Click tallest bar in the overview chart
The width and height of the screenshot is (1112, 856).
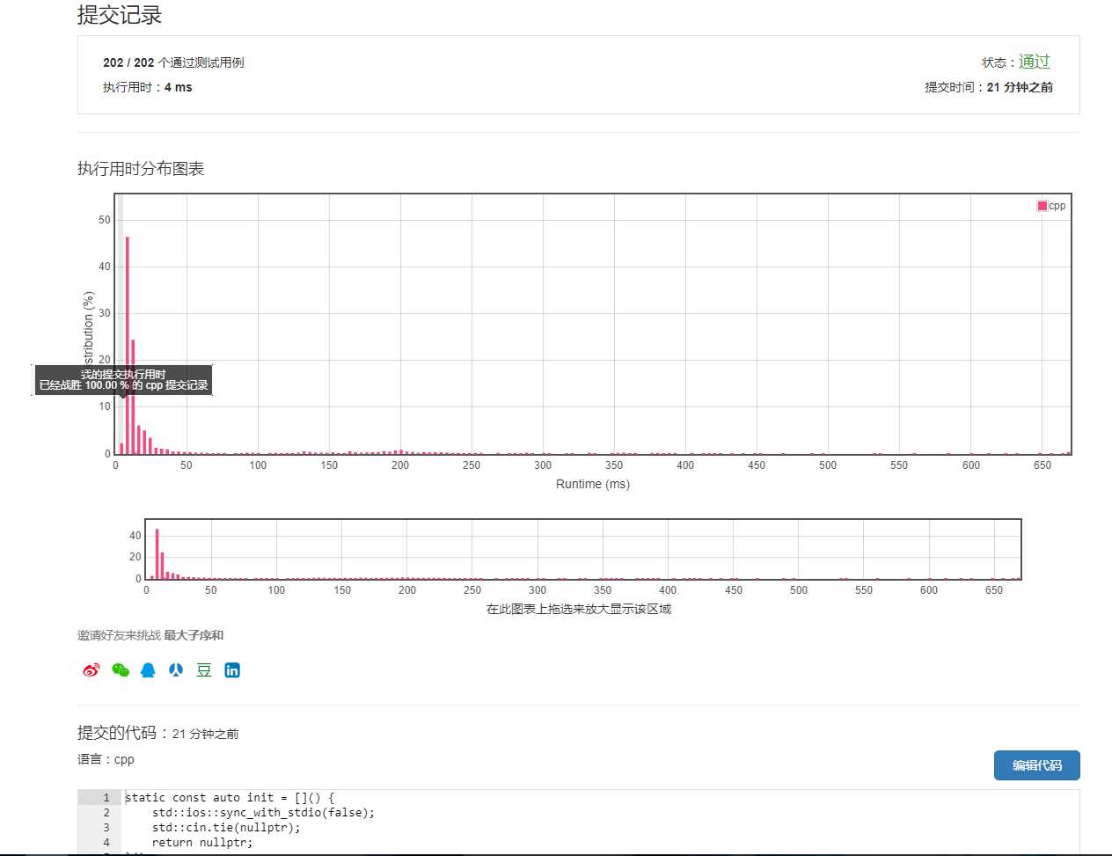[157, 552]
